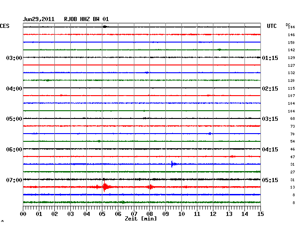This screenshot has width=297, height=226.
Task: Click minute tick label 08
Action: (149, 214)
